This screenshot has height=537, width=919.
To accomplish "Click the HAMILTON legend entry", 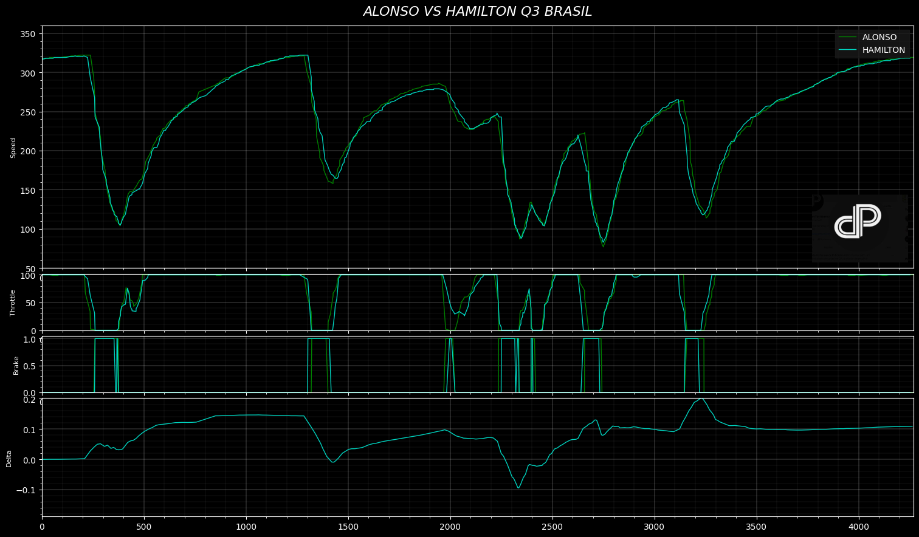I will click(883, 50).
